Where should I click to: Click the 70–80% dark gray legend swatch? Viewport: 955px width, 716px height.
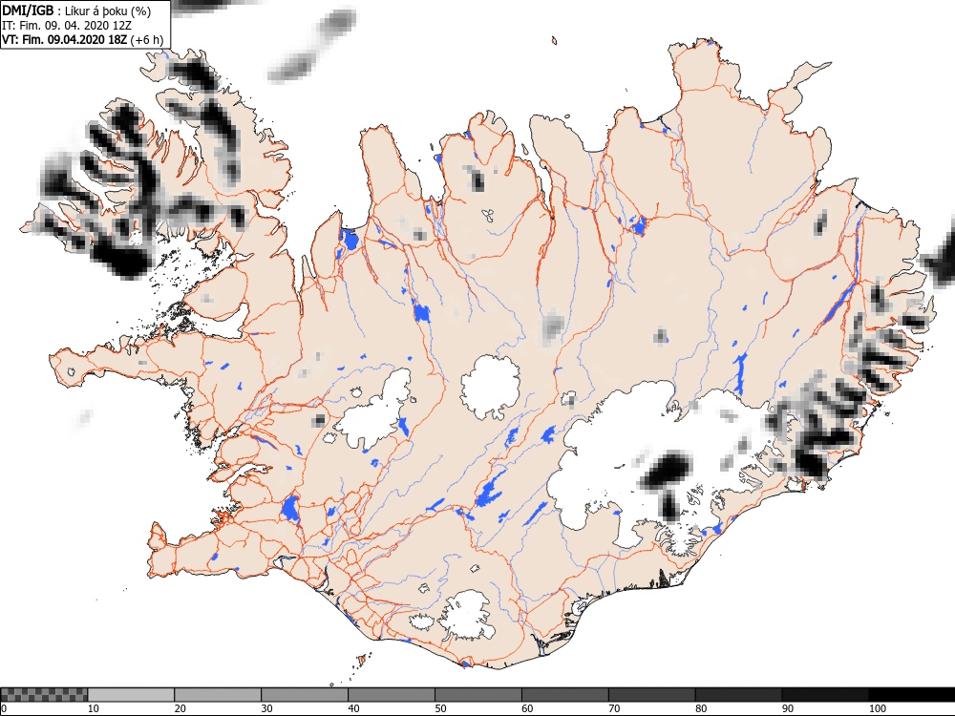(651, 695)
